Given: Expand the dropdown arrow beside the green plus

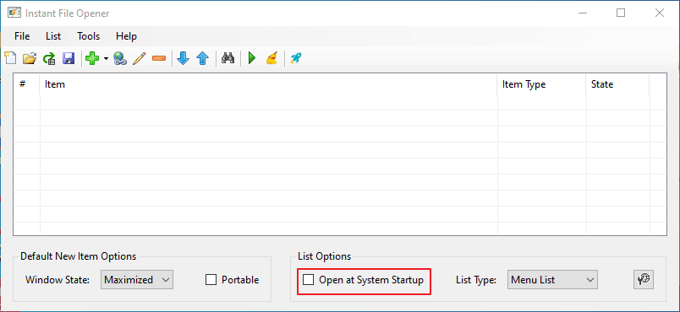Looking at the screenshot, I should point(106,58).
